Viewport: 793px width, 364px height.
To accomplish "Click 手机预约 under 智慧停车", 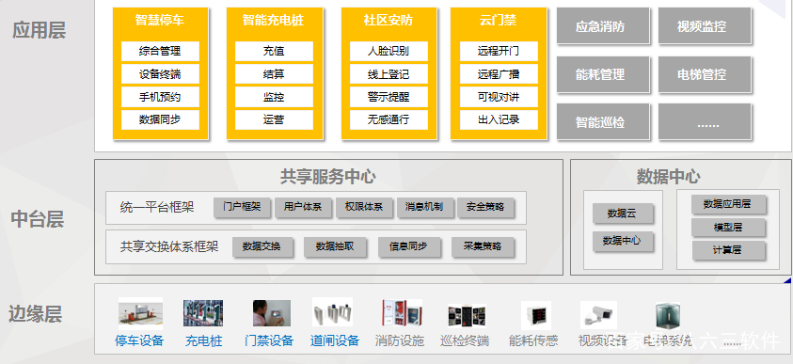I will [x=160, y=97].
